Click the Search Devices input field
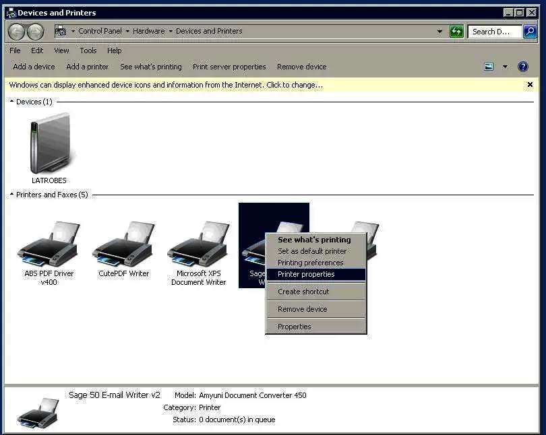 click(495, 32)
